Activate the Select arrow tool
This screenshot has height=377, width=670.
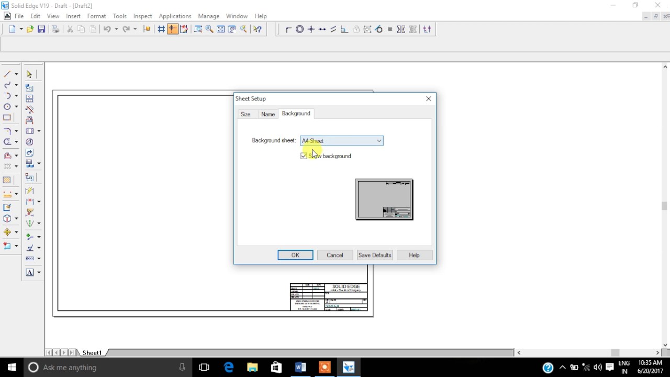pyautogui.click(x=29, y=74)
